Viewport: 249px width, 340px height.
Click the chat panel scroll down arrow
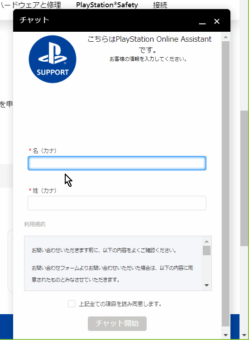[x=225, y=335]
